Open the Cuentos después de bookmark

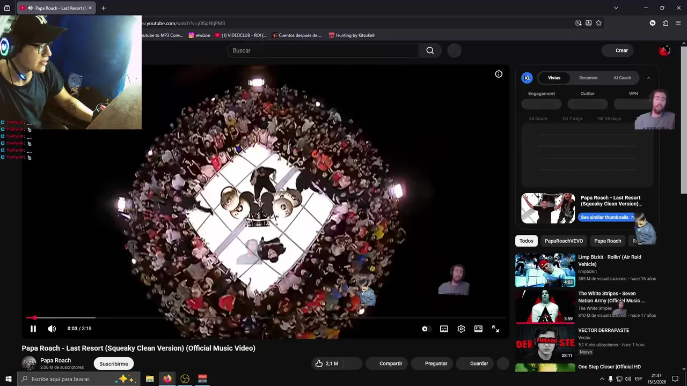tap(297, 35)
